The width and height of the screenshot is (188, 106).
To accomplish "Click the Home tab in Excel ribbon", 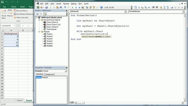I will coord(14,7).
